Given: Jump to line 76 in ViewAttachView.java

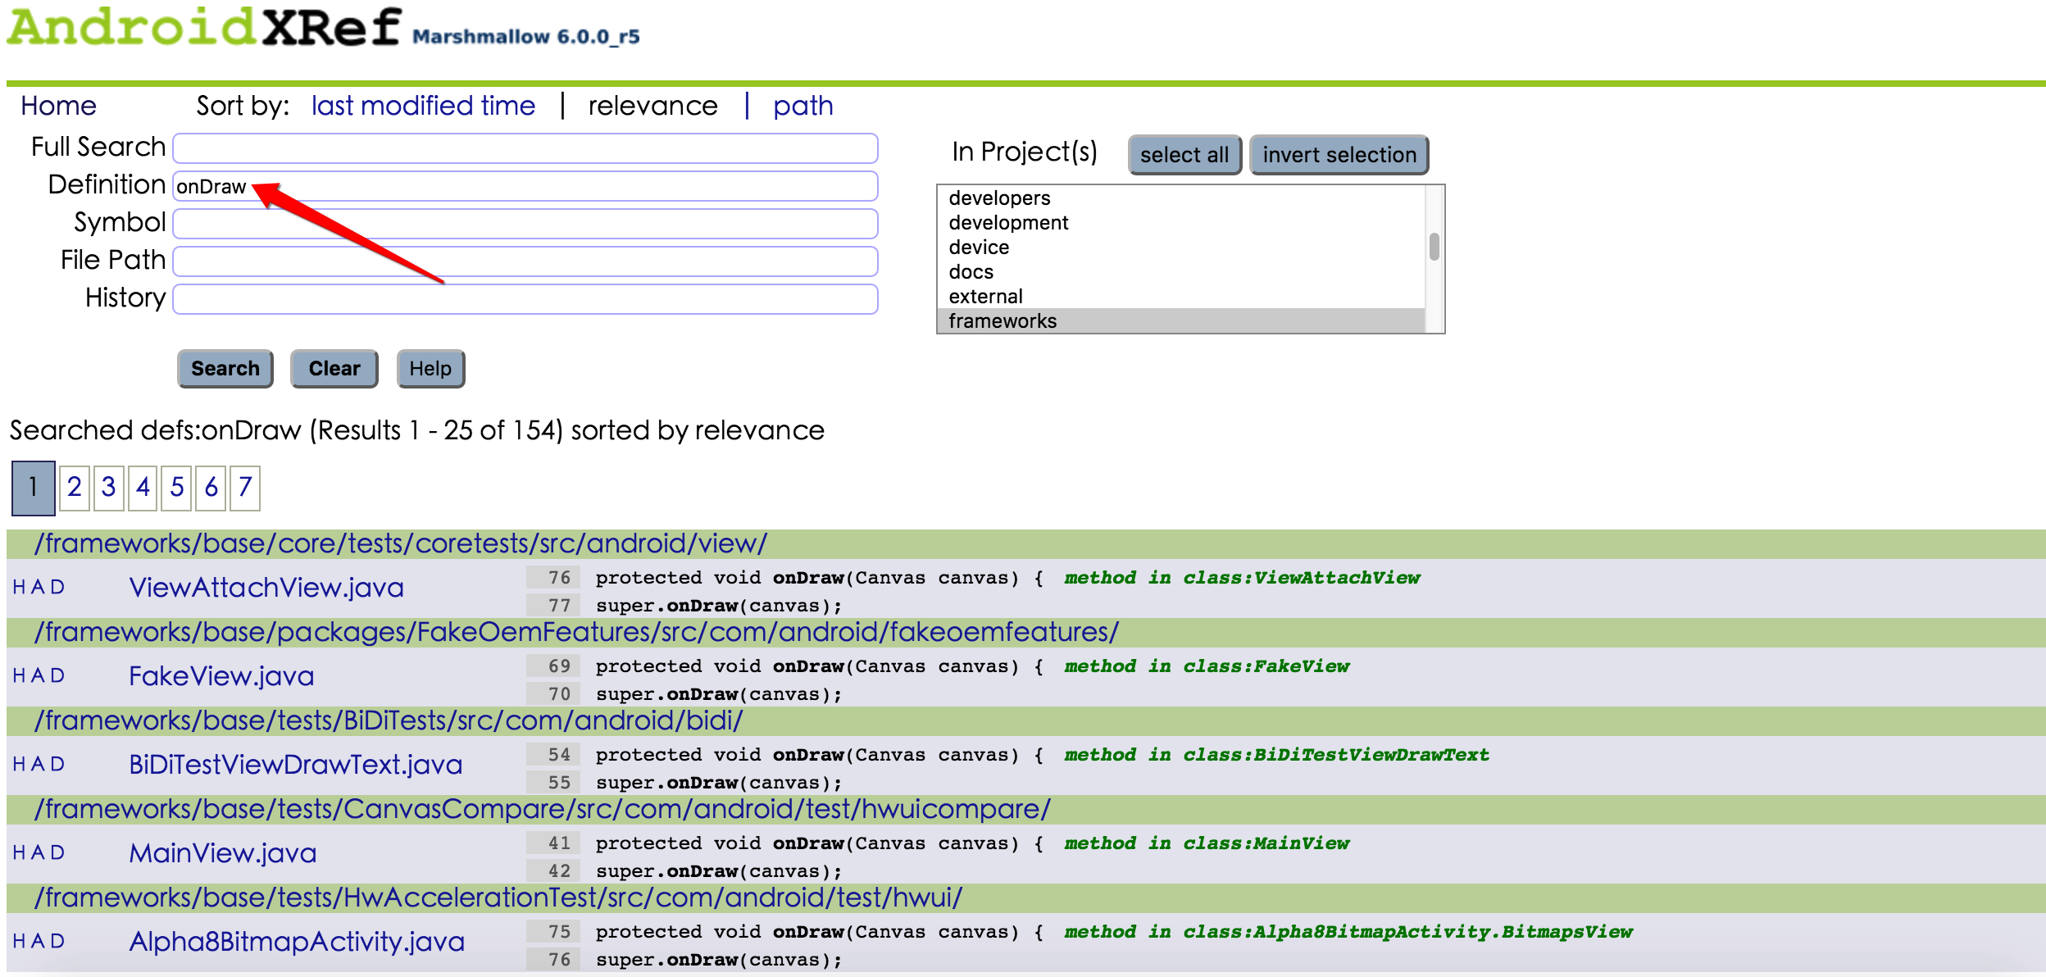Looking at the screenshot, I should [x=554, y=578].
